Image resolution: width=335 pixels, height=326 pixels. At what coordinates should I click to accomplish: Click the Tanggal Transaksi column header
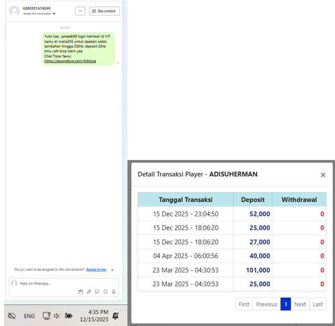click(186, 199)
